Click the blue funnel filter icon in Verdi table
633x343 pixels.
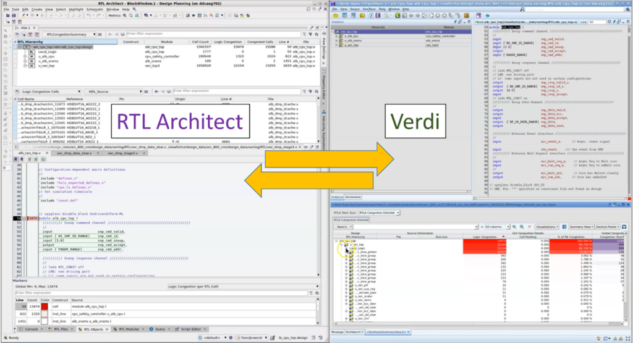click(624, 227)
